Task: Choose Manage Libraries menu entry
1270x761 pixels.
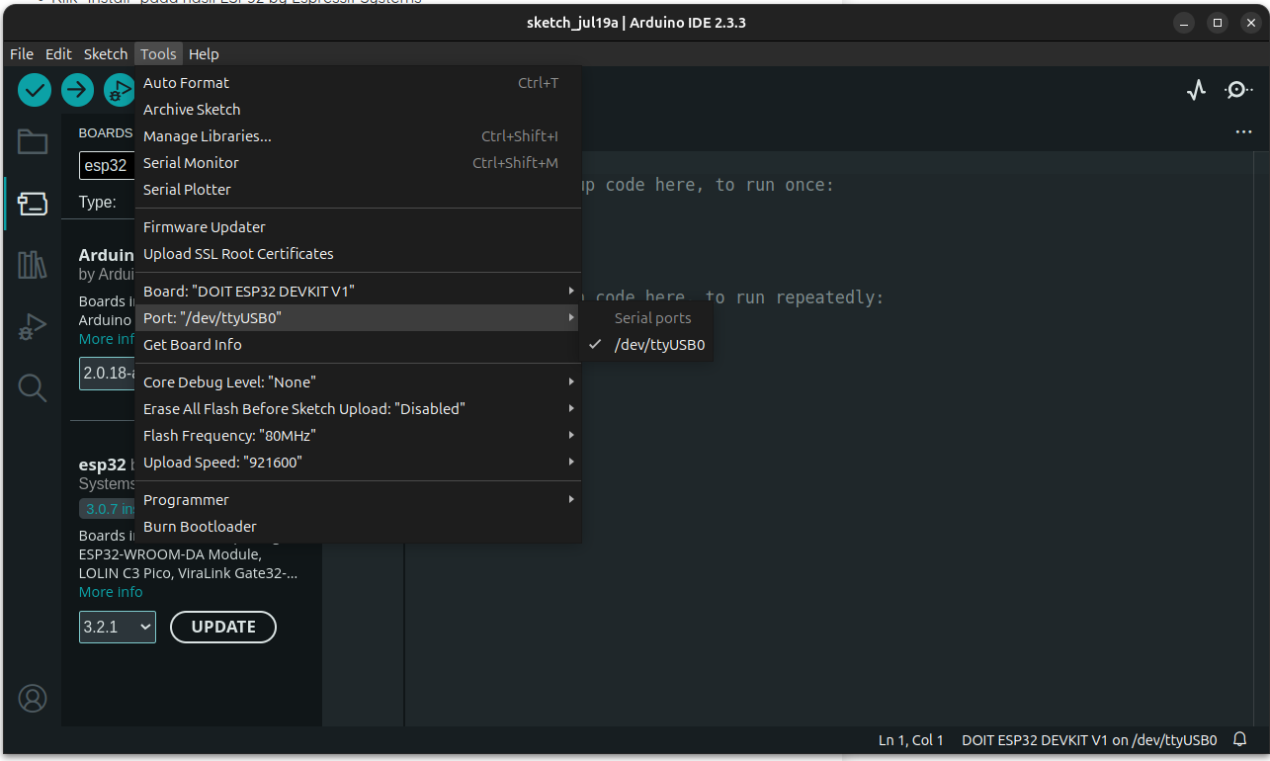Action: click(x=358, y=135)
